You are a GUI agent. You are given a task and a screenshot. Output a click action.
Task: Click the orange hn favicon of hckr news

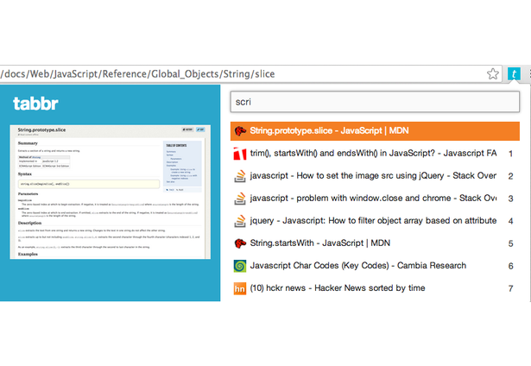240,288
